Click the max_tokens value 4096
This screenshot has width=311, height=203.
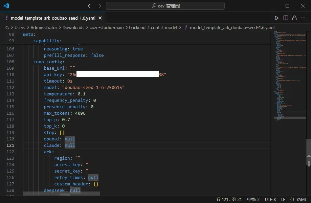80,113
